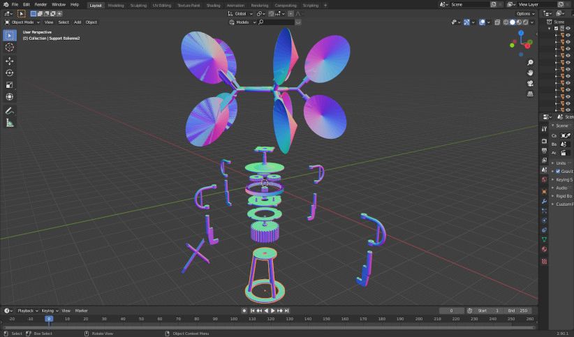Click the current frame number field
This screenshot has width=574, height=337.
(x=451, y=310)
